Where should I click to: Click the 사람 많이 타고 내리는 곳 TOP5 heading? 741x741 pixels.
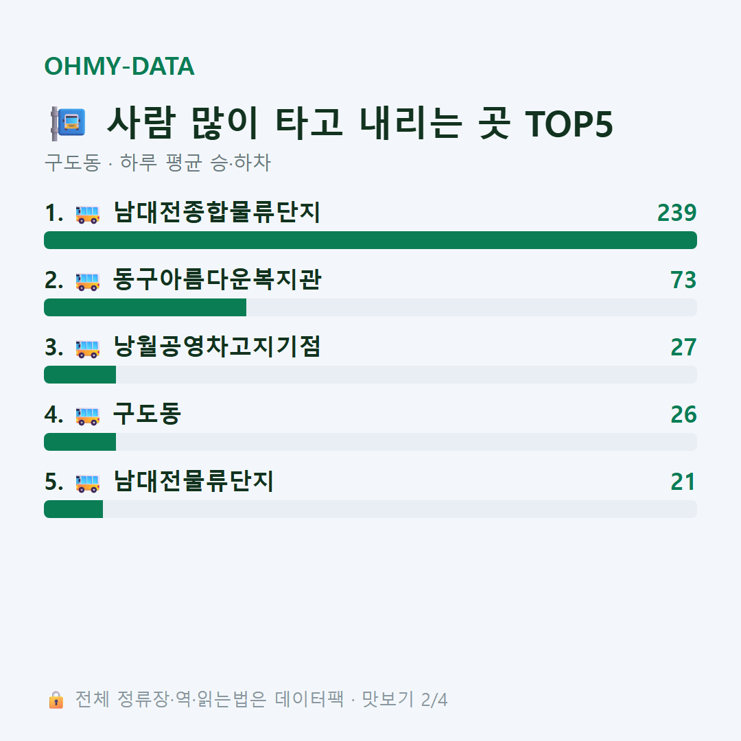[360, 123]
